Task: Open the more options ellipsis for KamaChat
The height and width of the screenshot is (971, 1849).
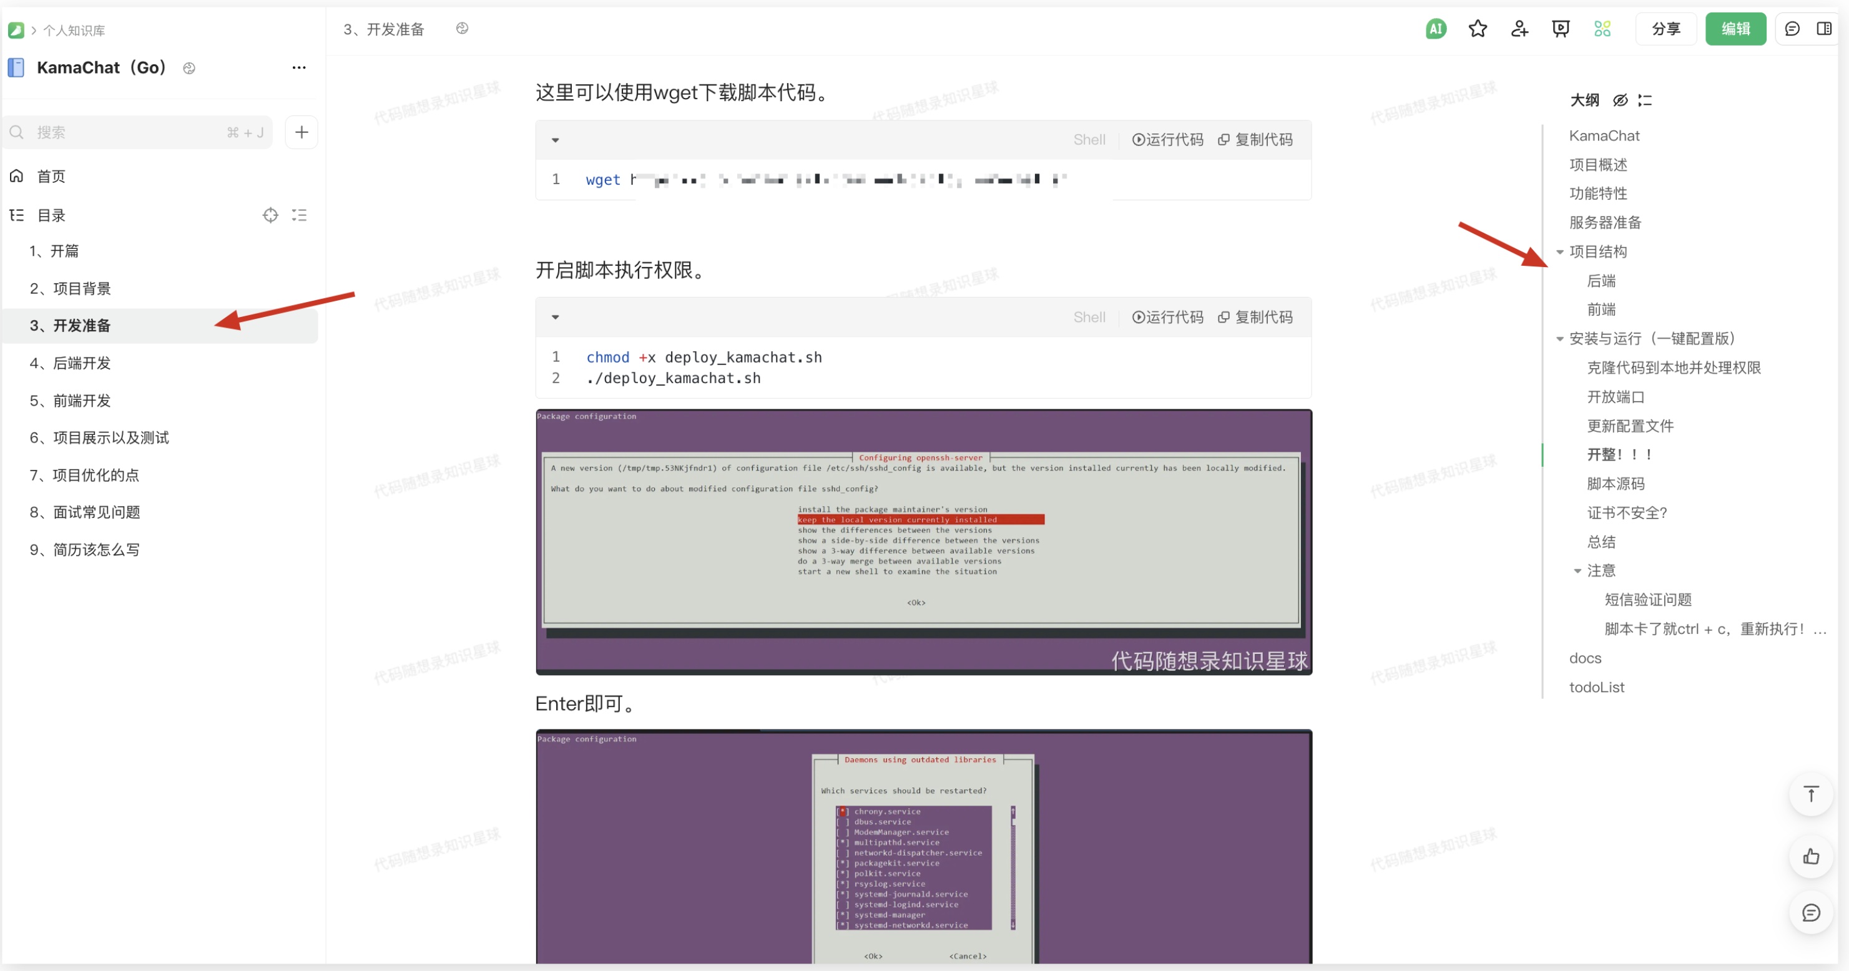Action: point(298,67)
